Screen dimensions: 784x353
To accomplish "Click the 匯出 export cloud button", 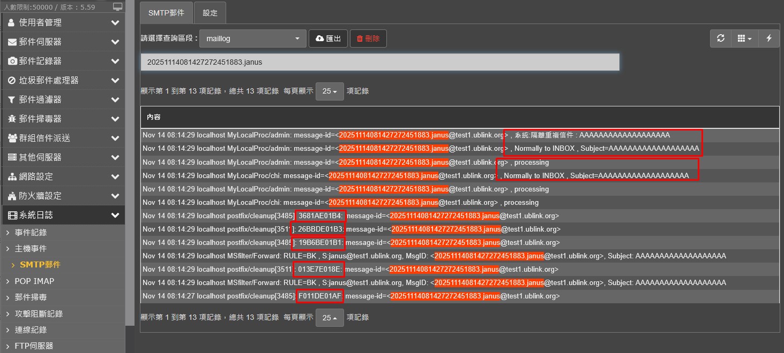I will (x=328, y=39).
